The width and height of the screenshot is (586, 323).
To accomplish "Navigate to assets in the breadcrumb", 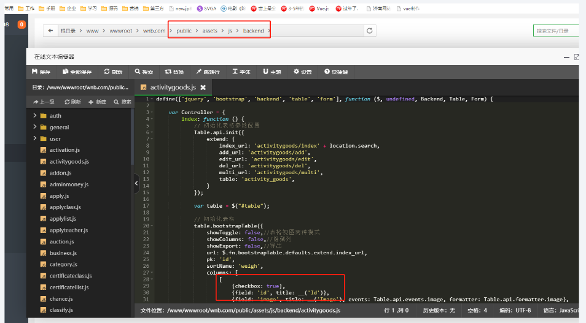I will click(x=209, y=31).
